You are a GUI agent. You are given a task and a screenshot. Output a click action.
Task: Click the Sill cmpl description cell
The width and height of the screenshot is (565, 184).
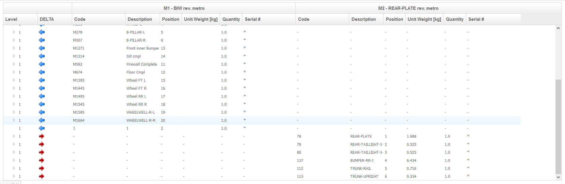[x=143, y=56]
